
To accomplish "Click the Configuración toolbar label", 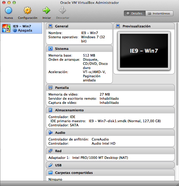I will [x=28, y=18].
